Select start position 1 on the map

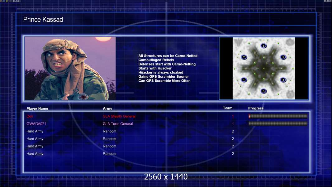(x=244, y=80)
